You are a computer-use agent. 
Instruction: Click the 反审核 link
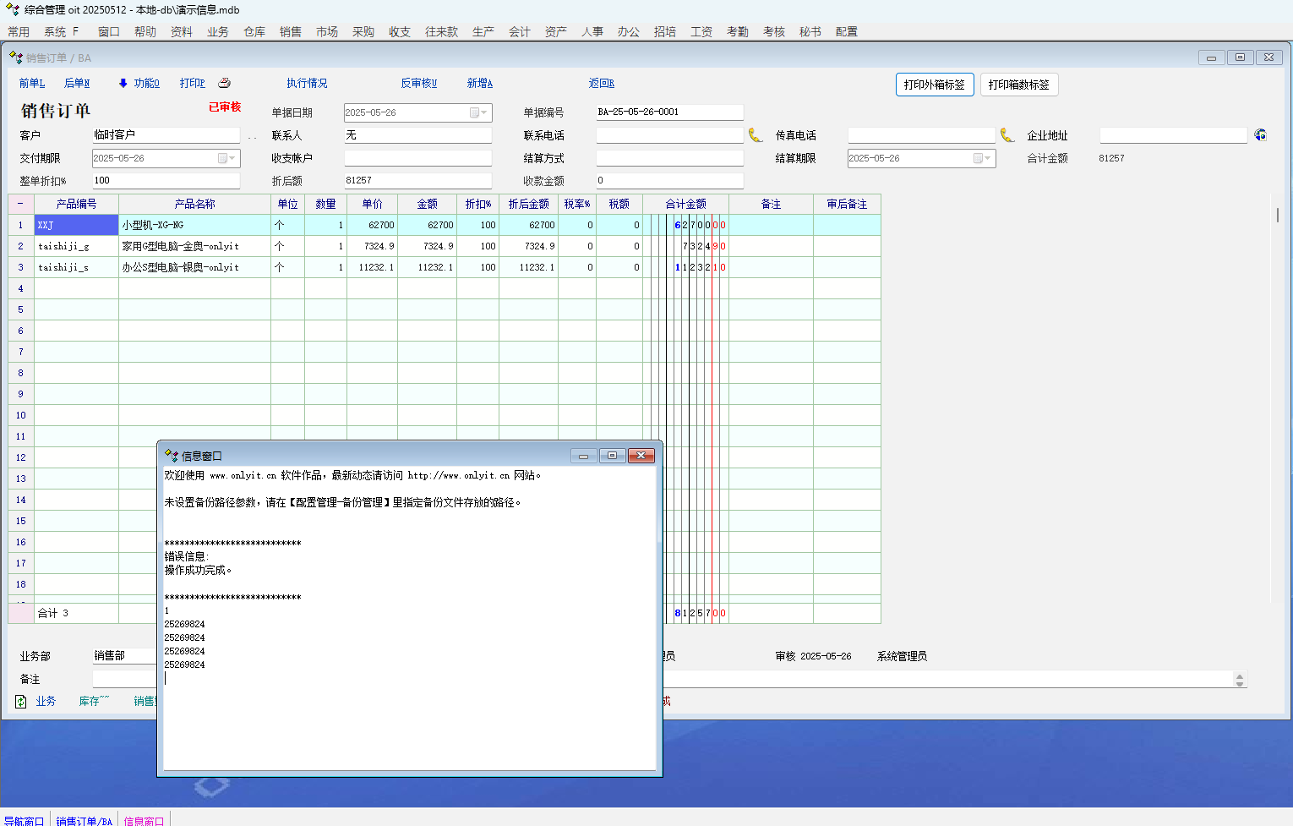coord(418,83)
